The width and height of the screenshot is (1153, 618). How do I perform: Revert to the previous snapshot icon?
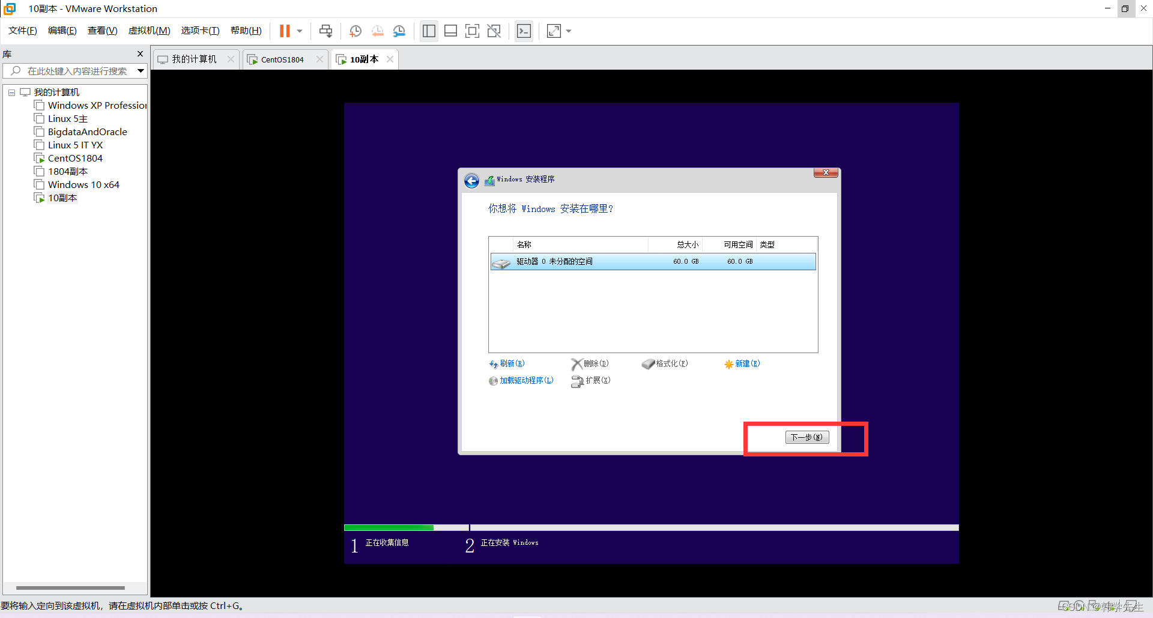pyautogui.click(x=378, y=31)
